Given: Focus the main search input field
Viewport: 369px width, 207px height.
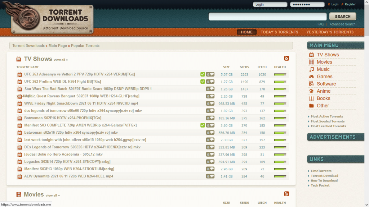Looking at the screenshot, I should (268, 17).
